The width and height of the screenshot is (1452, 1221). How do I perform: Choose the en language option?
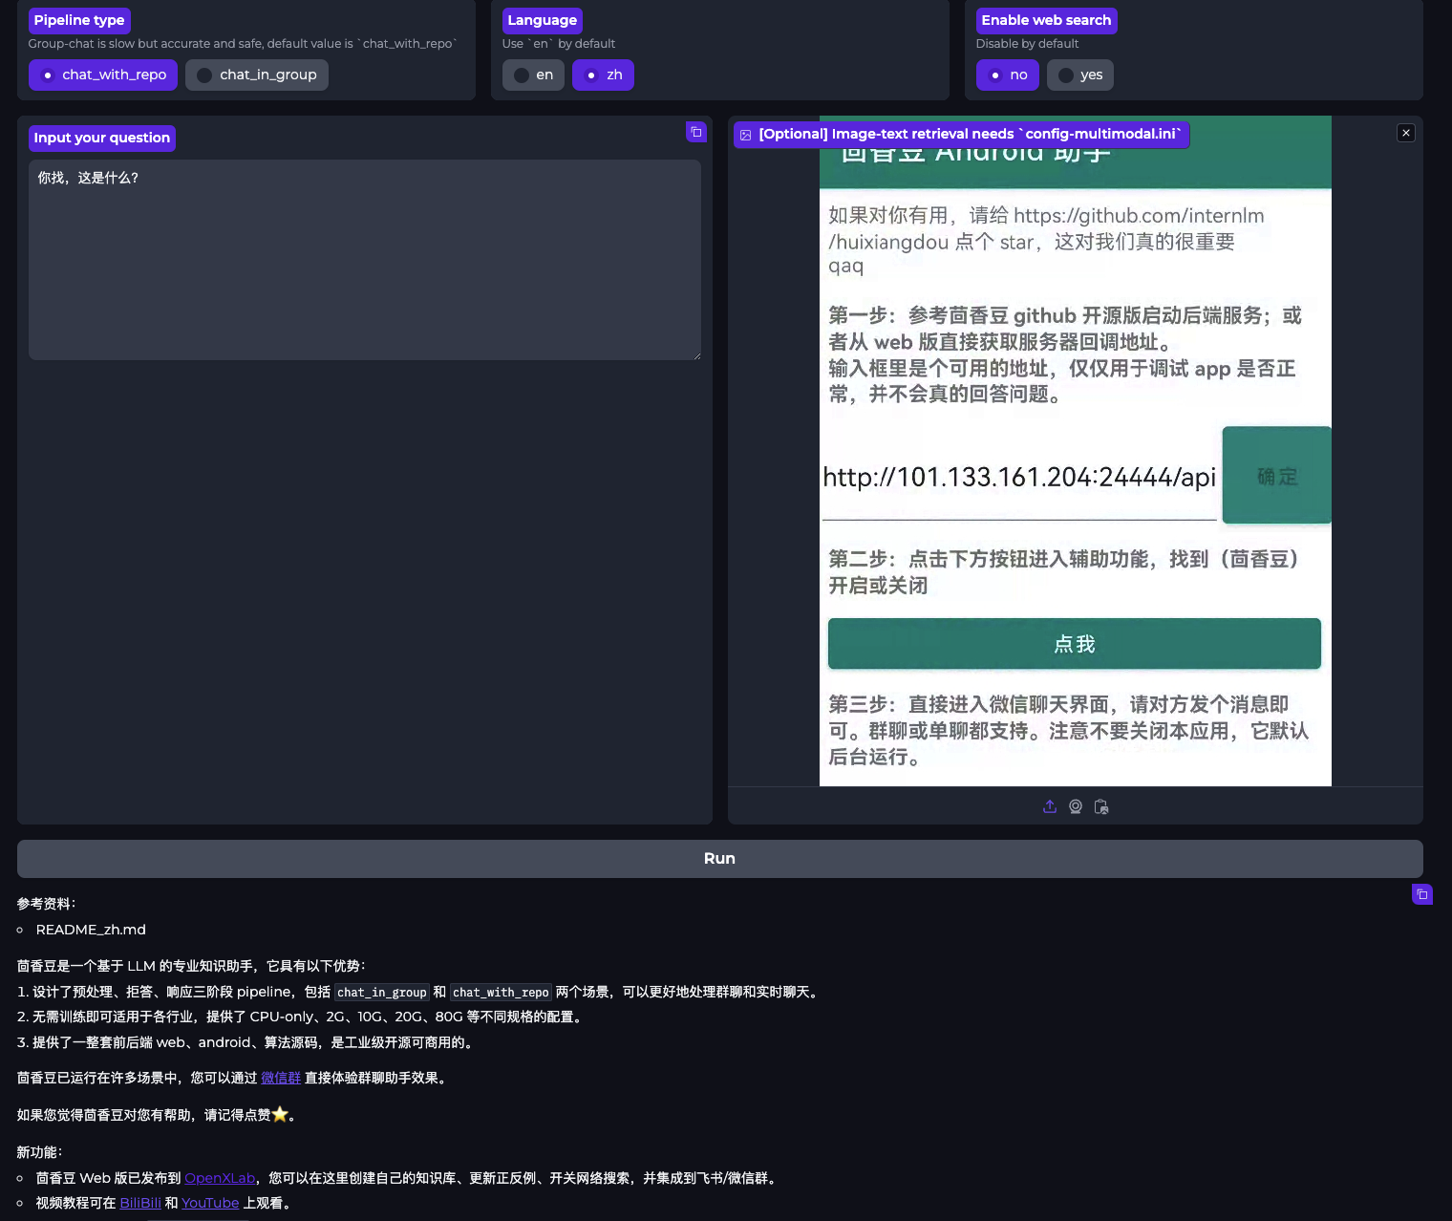coord(533,75)
